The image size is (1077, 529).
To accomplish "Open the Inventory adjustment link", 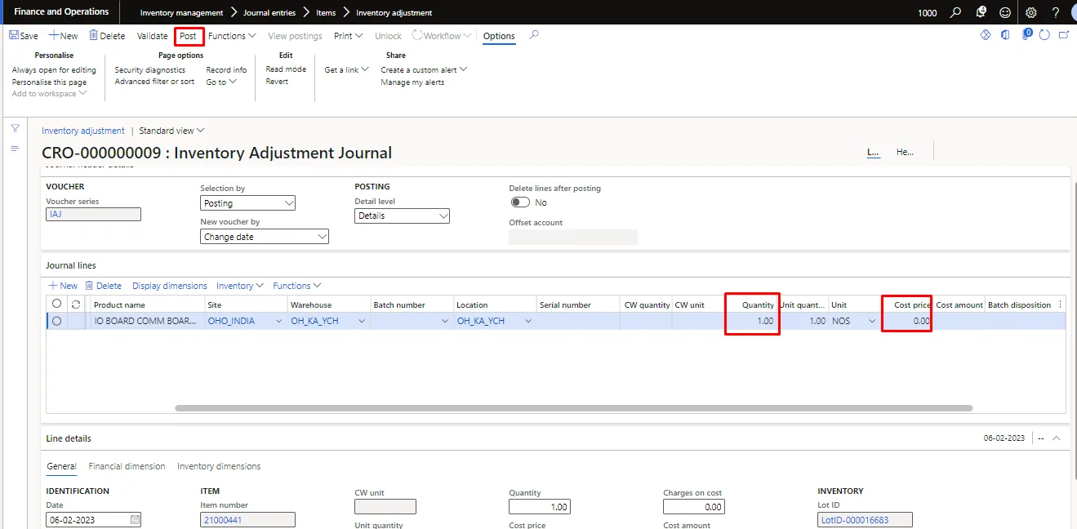I will pyautogui.click(x=83, y=131).
